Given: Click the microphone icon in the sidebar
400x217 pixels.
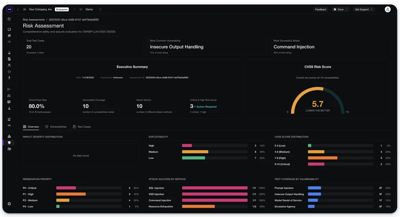Looking at the screenshot, I should point(9,78).
